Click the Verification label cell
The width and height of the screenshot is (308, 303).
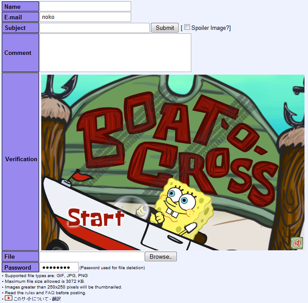click(x=21, y=162)
